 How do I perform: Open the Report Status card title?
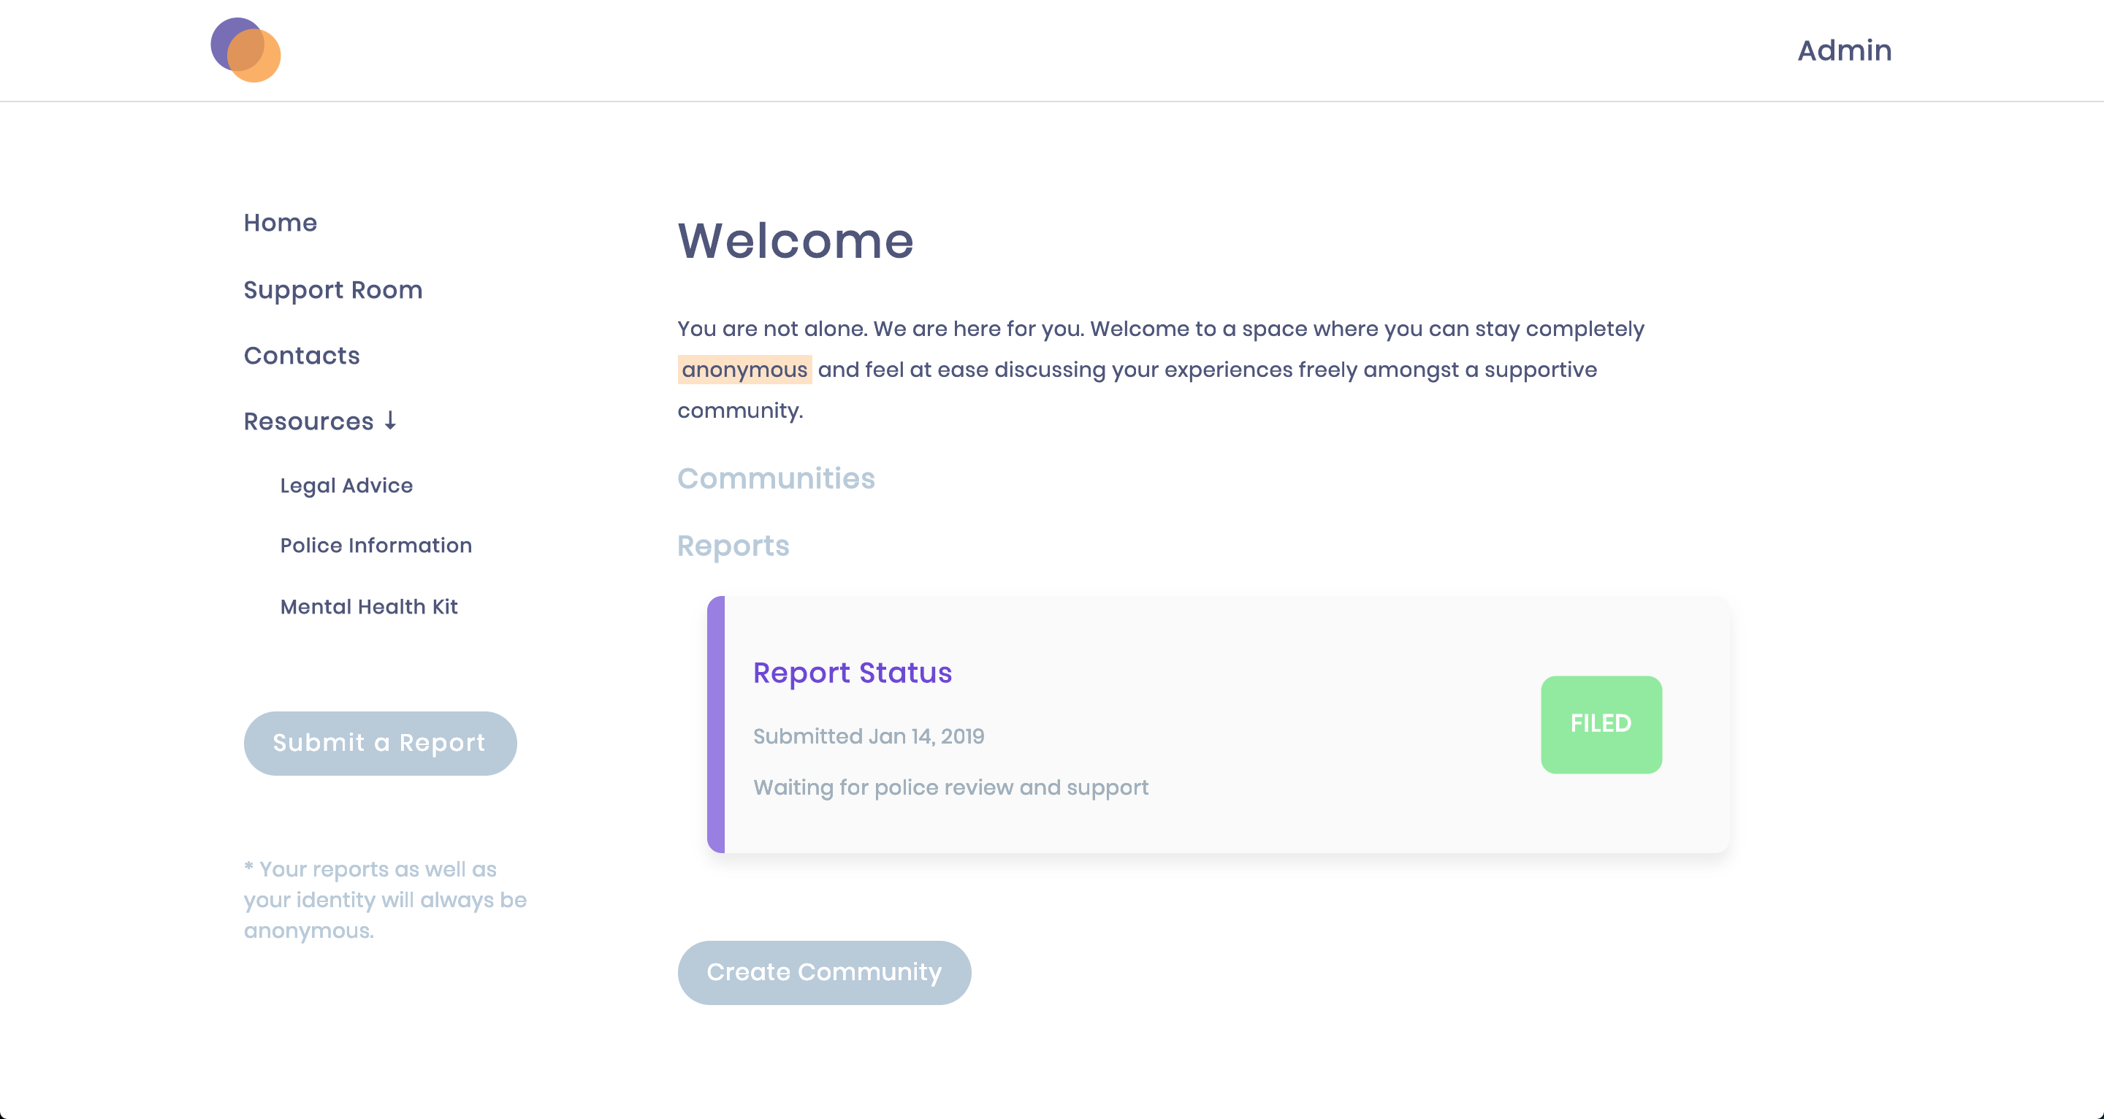[852, 672]
